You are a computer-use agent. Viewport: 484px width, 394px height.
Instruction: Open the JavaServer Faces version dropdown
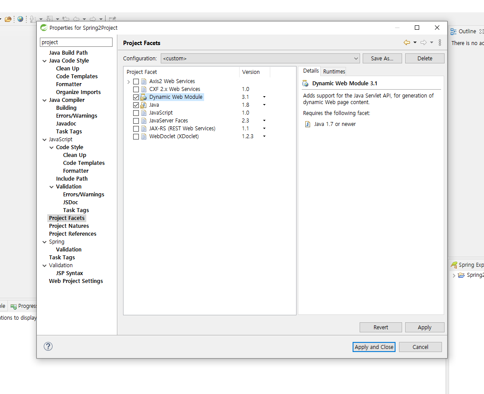pos(264,121)
